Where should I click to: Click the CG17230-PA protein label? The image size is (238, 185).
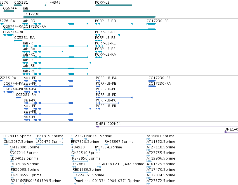(x=160, y=83)
